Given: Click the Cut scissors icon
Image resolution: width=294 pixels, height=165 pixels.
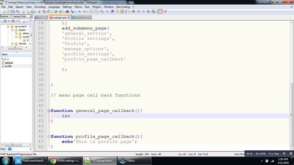Looking at the screenshot, I should pos(39,11).
